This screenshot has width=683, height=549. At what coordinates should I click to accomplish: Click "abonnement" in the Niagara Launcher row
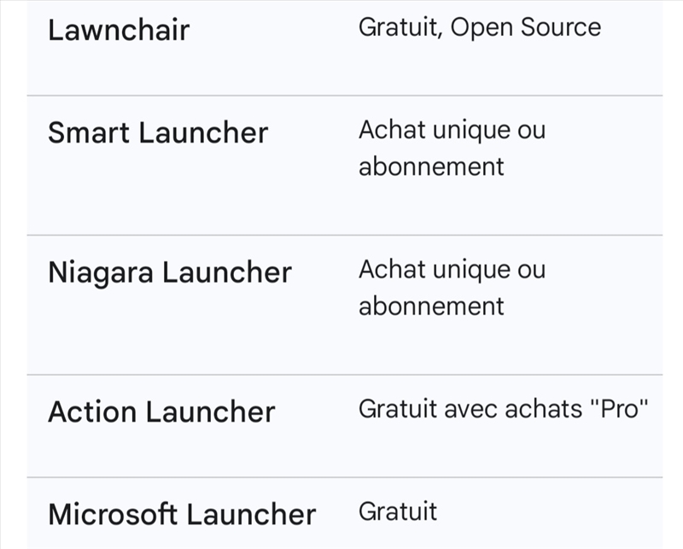coord(431,305)
